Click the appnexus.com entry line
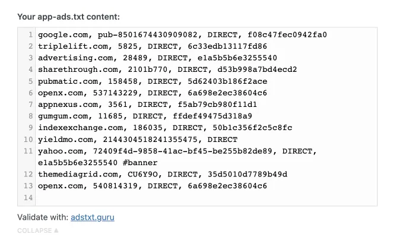393x237 pixels. [x=147, y=105]
